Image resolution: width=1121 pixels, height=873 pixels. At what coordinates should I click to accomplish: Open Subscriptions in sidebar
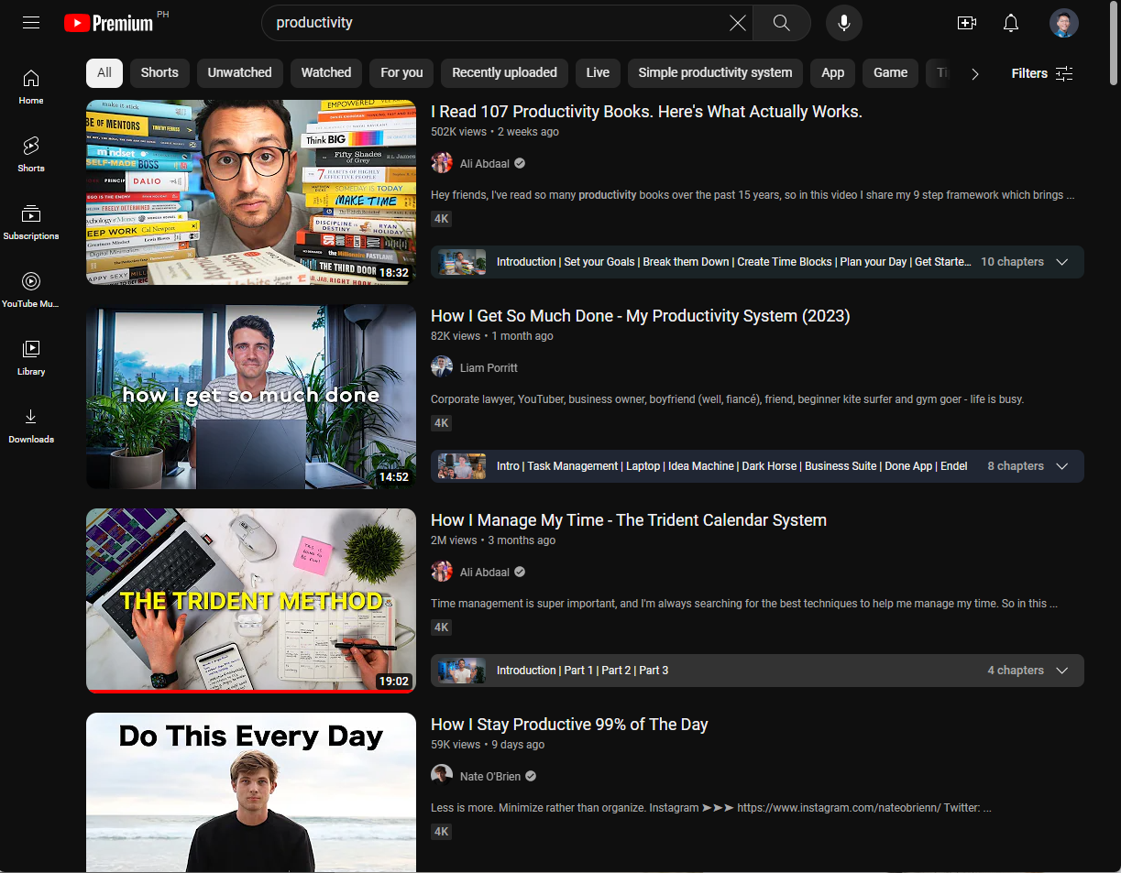coord(31,222)
